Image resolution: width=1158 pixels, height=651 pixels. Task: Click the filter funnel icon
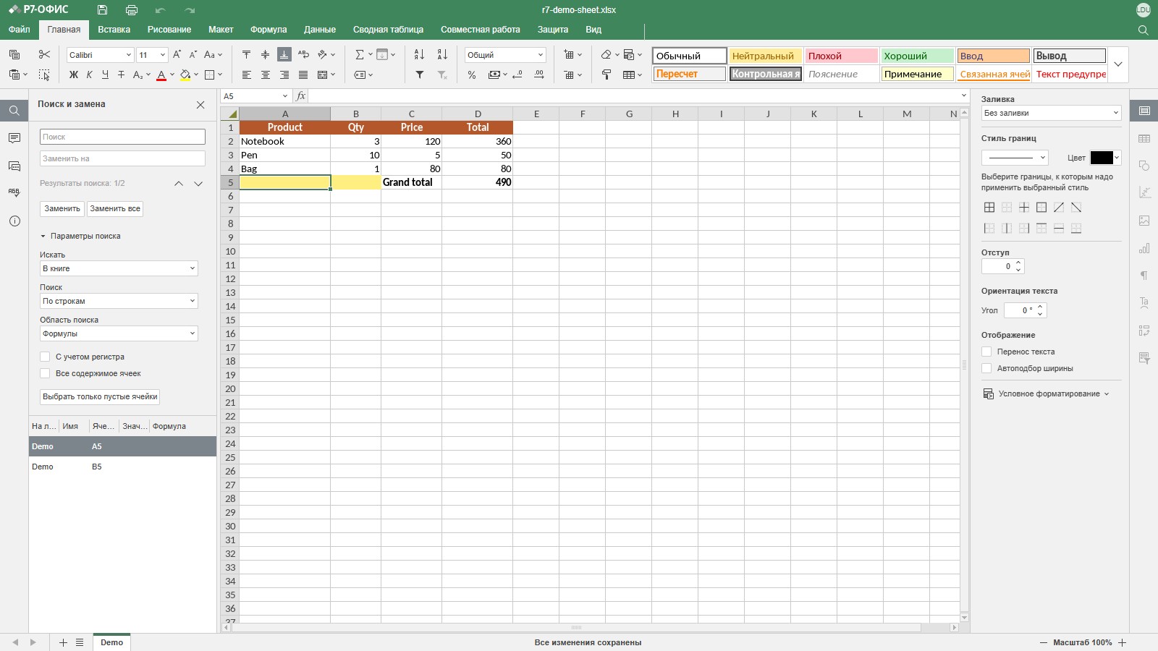[x=419, y=75]
